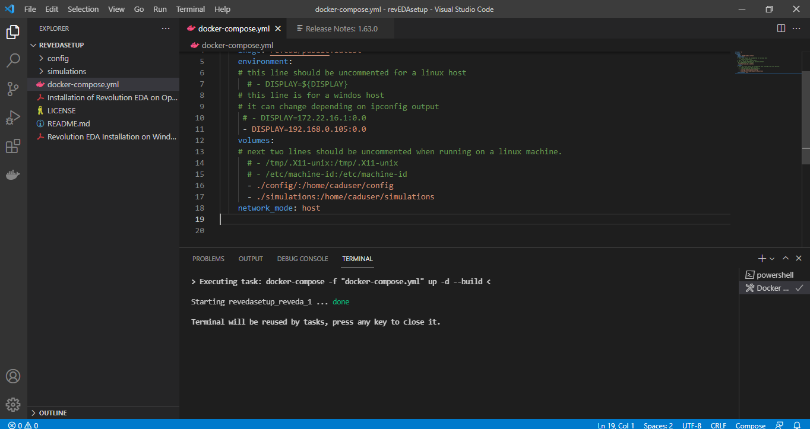Switch to the Release Notes: 1.63.0 tab
The image size is (810, 429).
pos(340,28)
